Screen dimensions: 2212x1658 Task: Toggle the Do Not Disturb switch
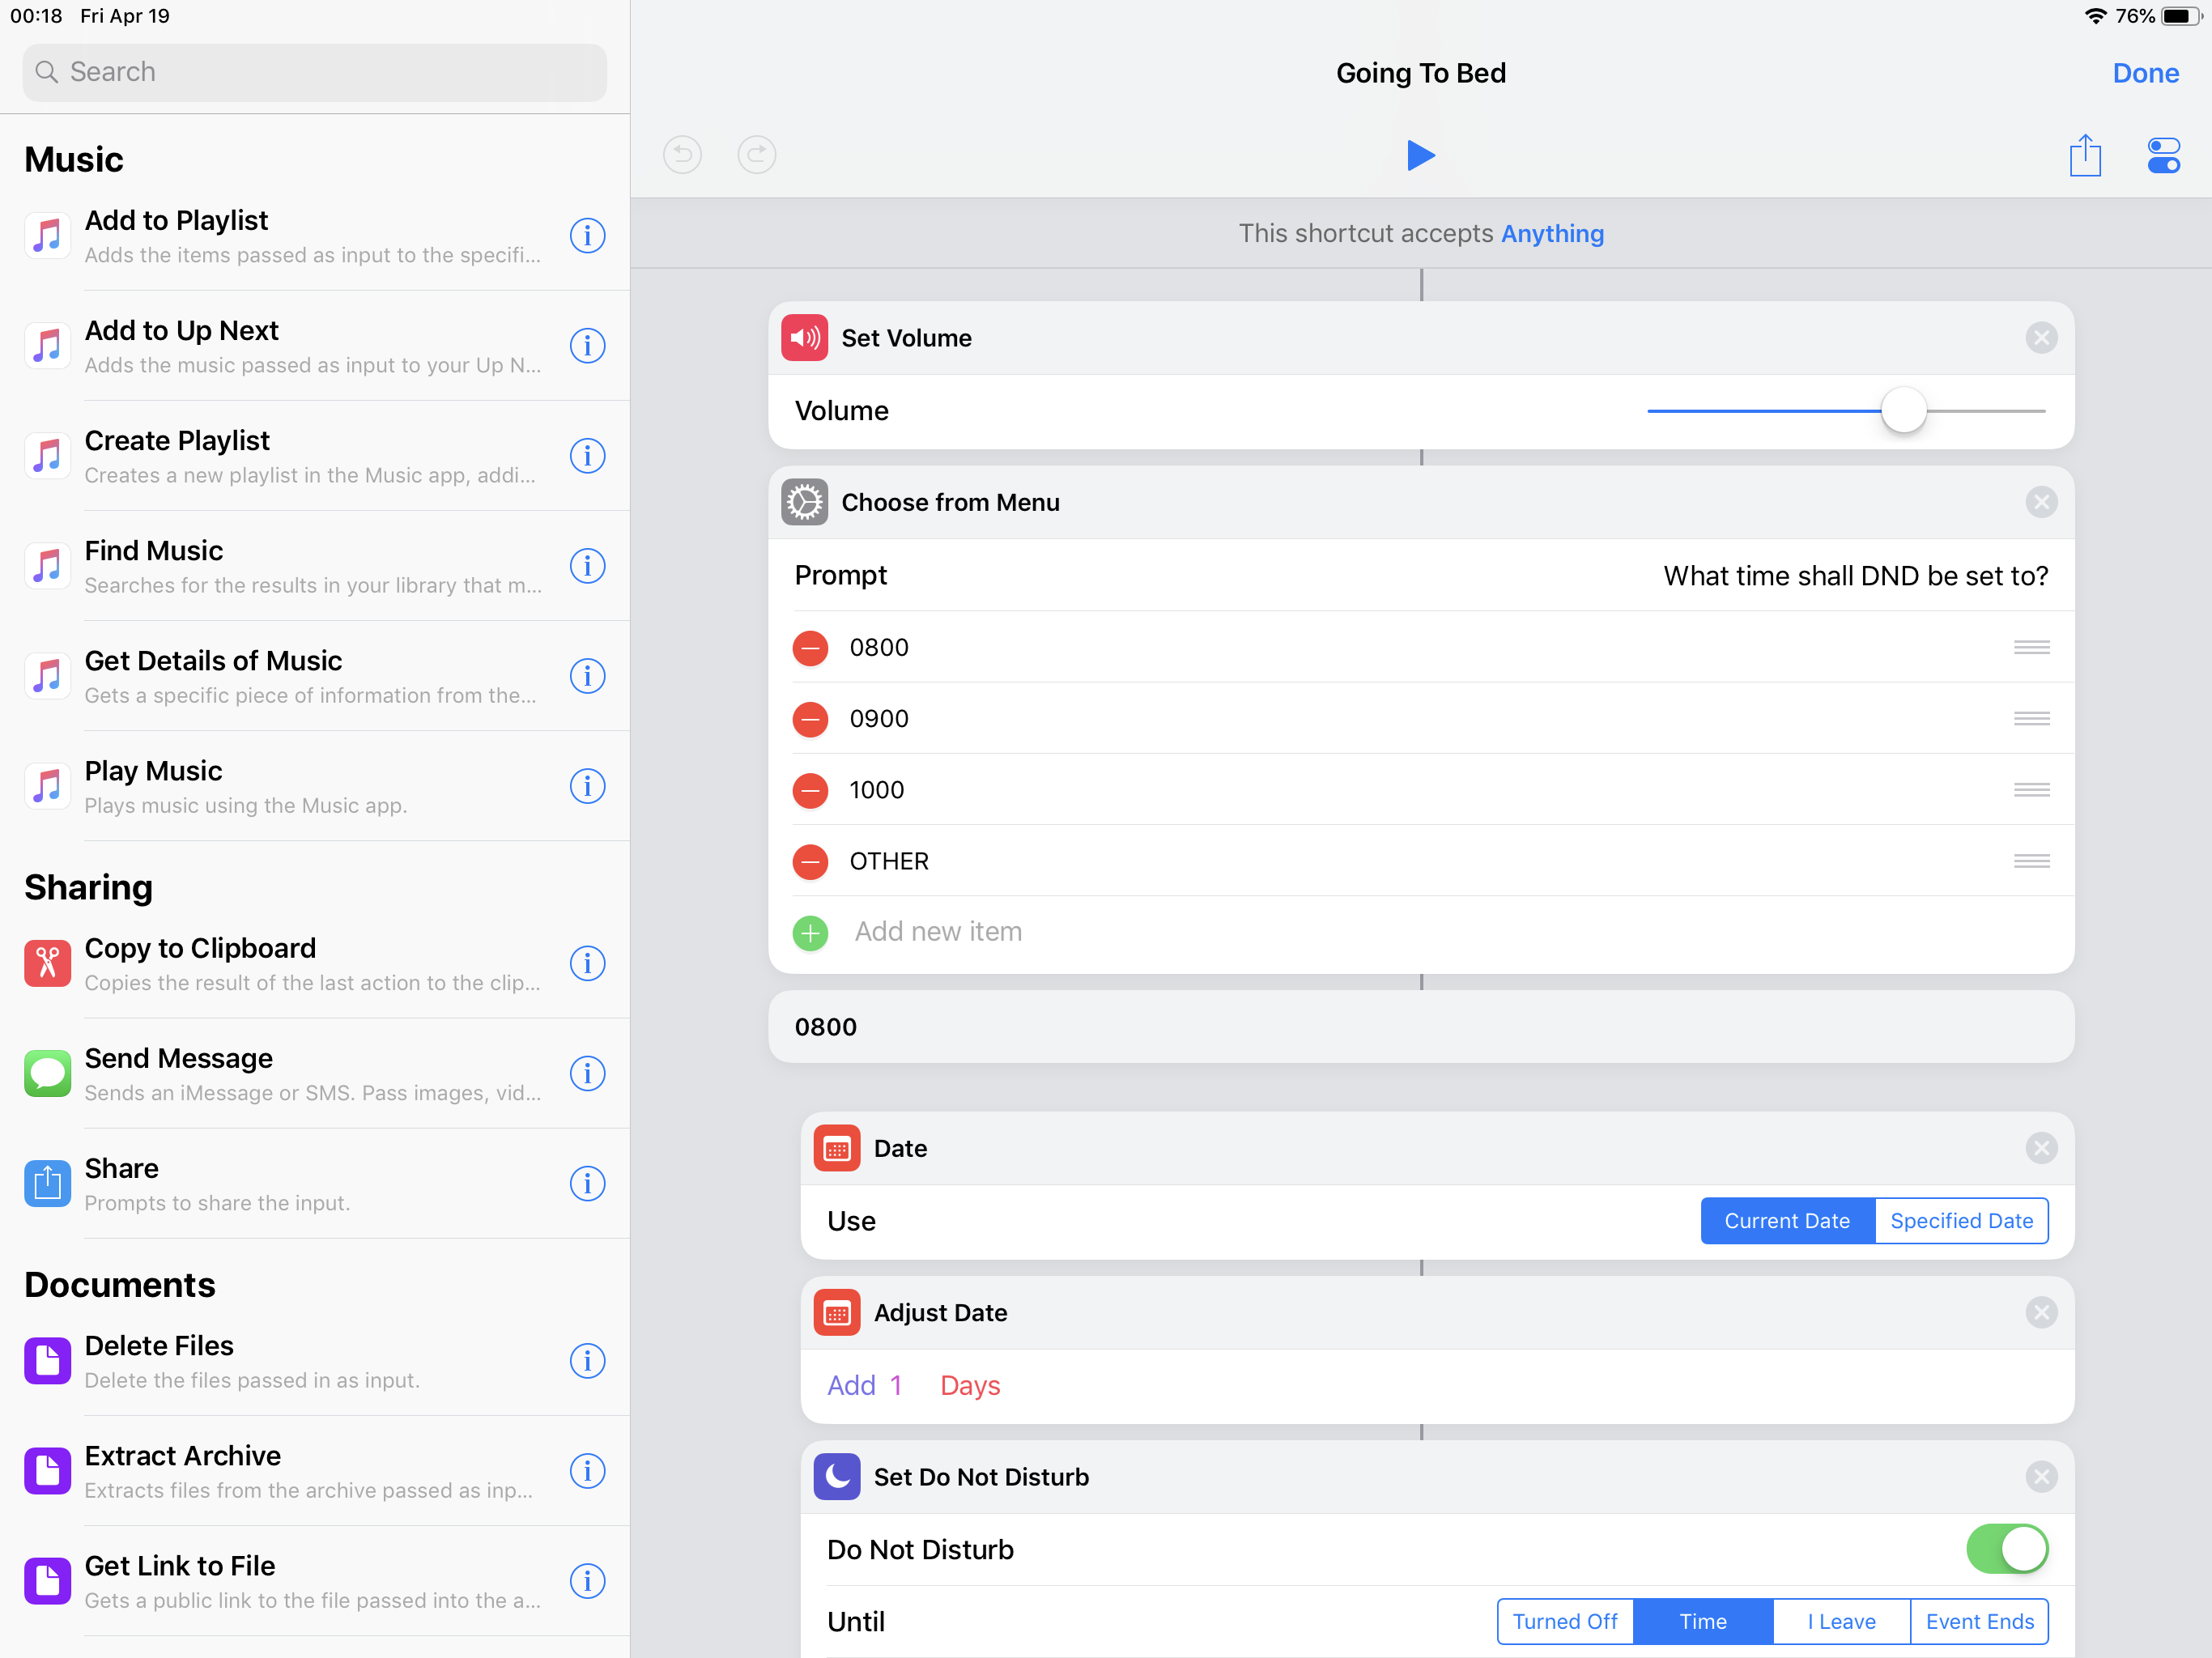(x=2007, y=1549)
